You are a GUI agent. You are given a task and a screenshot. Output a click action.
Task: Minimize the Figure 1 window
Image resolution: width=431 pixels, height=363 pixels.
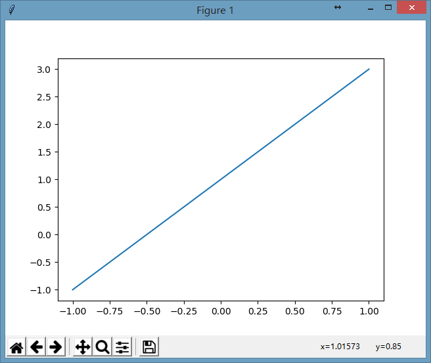point(371,9)
